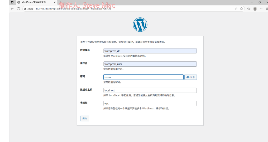Open tab actions menu icon
Screen dimensions: 268x142
click(x=12, y=2)
